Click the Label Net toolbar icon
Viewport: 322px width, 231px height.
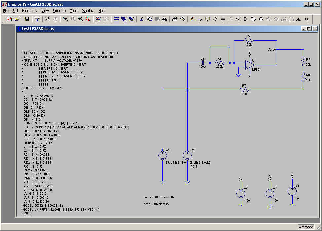(x=207, y=19)
